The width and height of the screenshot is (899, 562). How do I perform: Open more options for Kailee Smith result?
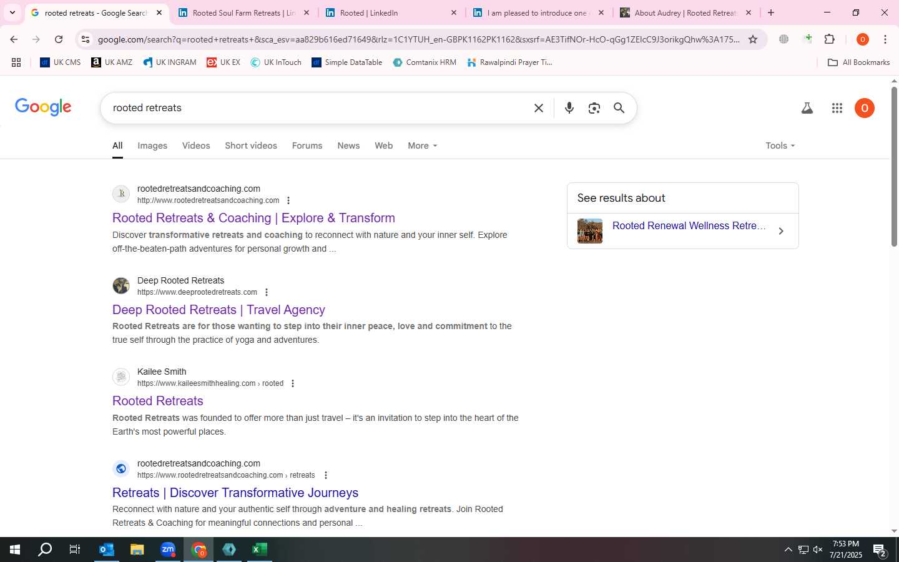293,383
